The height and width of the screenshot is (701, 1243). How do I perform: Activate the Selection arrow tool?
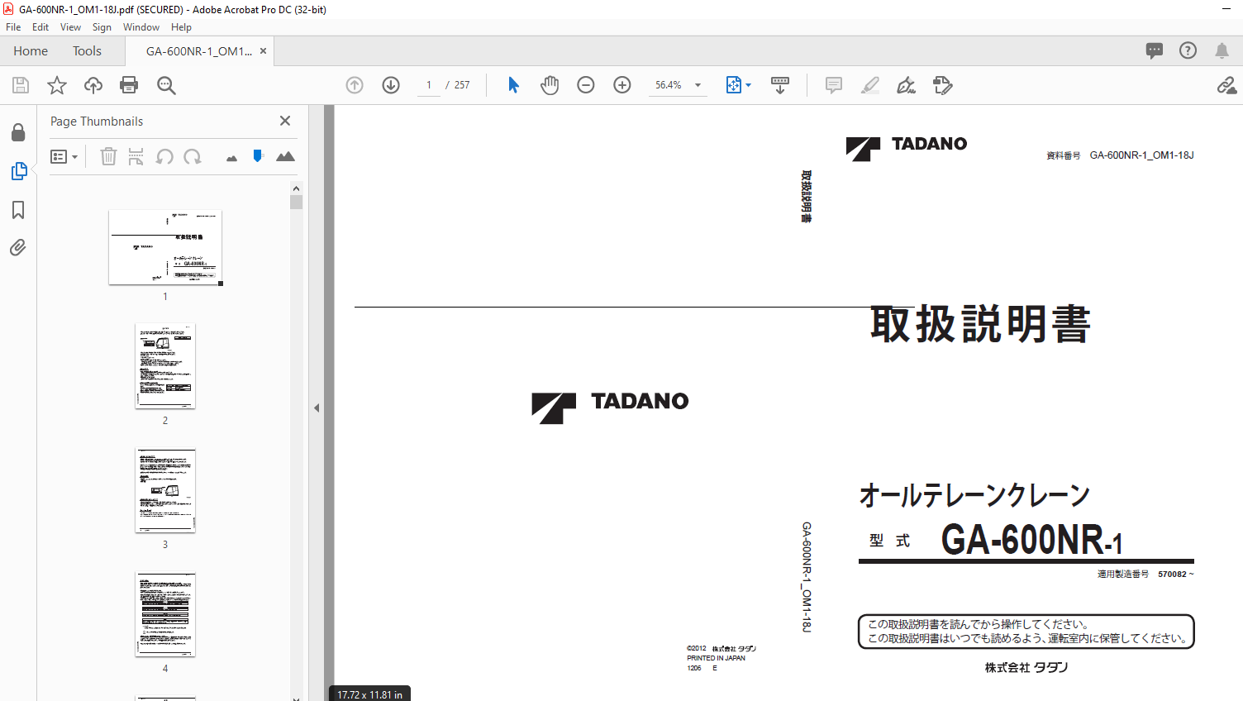pos(513,85)
